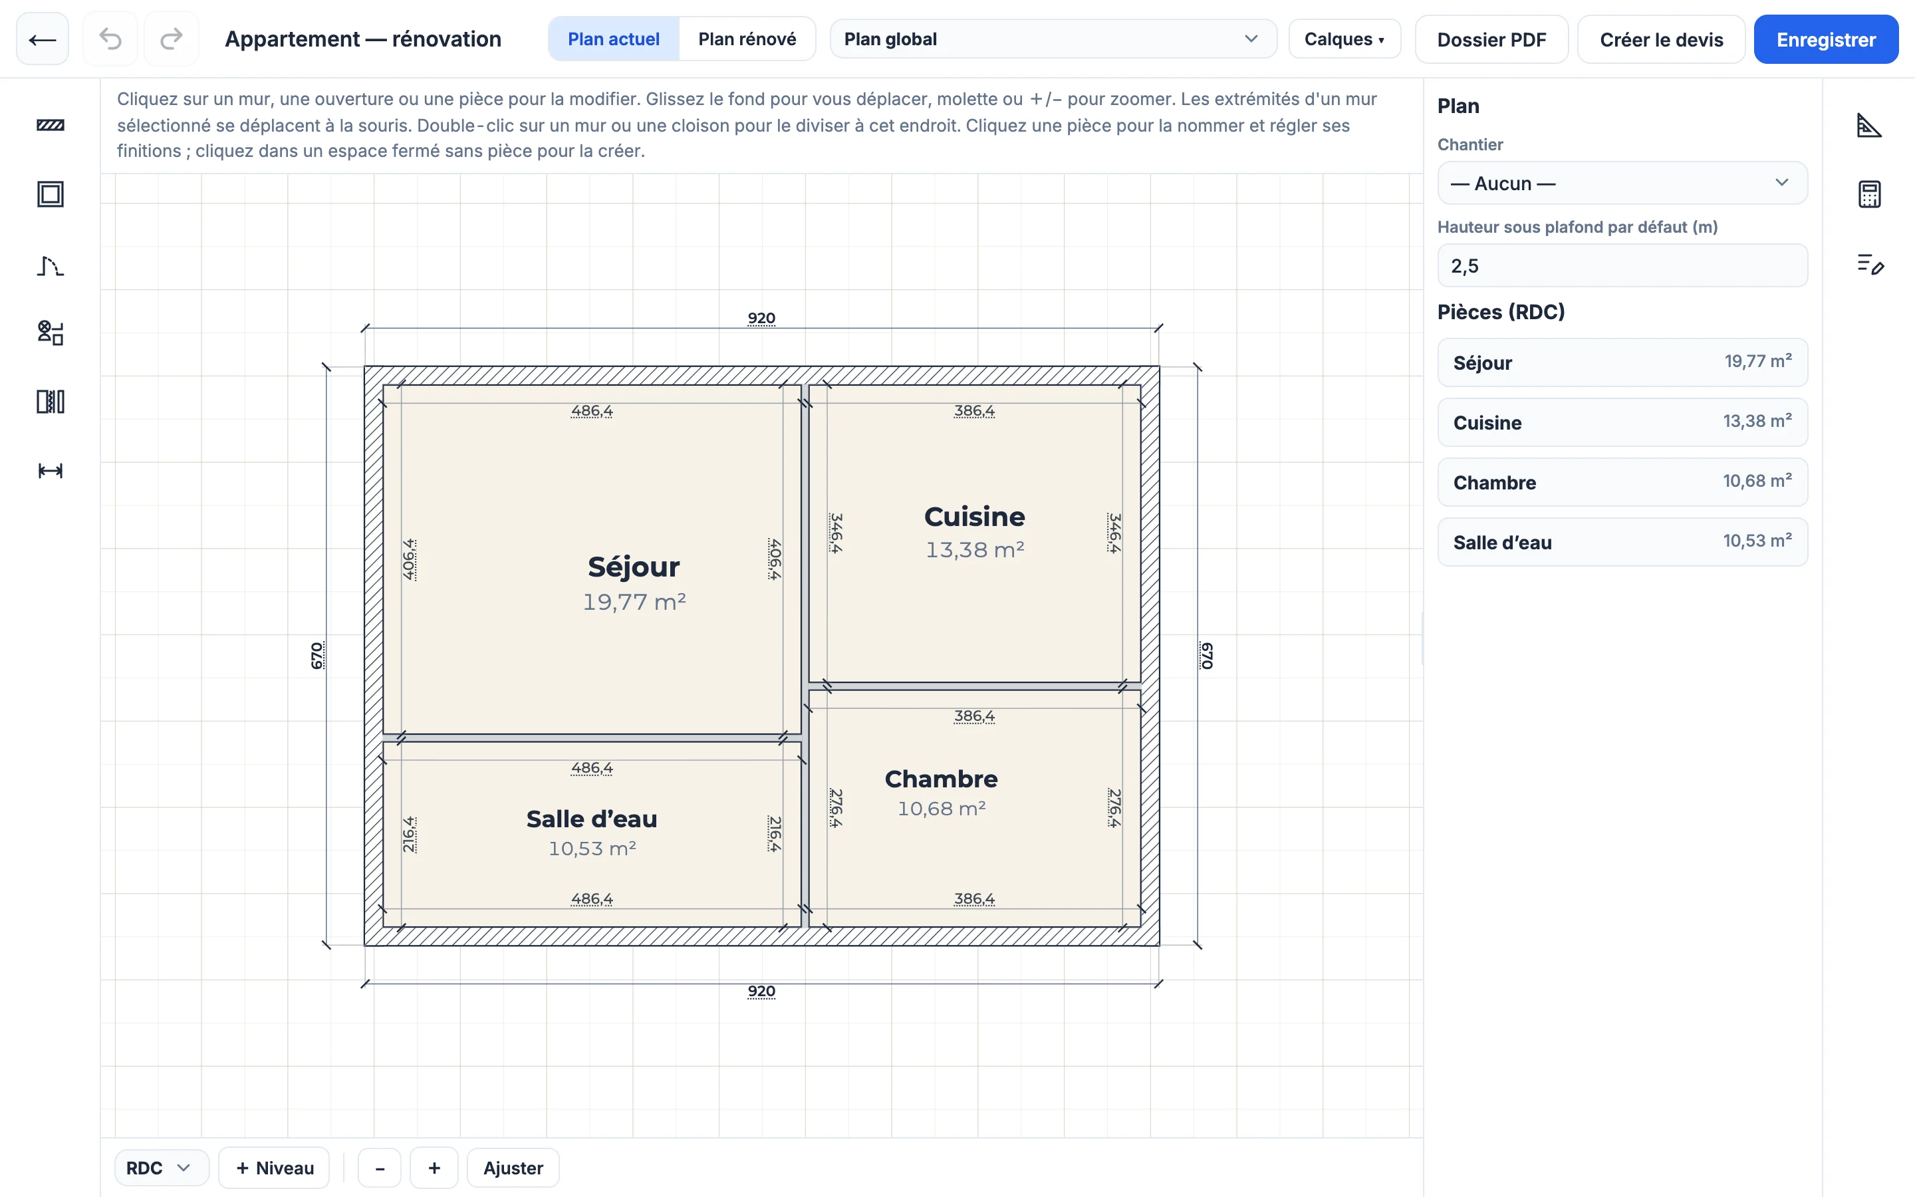
Task: Select the door opening tool
Action: [x=51, y=265]
